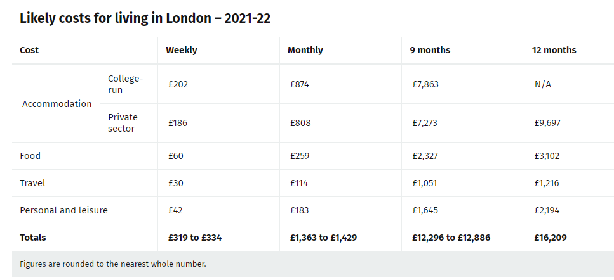Select the £9,697 private sector cell

click(x=547, y=123)
